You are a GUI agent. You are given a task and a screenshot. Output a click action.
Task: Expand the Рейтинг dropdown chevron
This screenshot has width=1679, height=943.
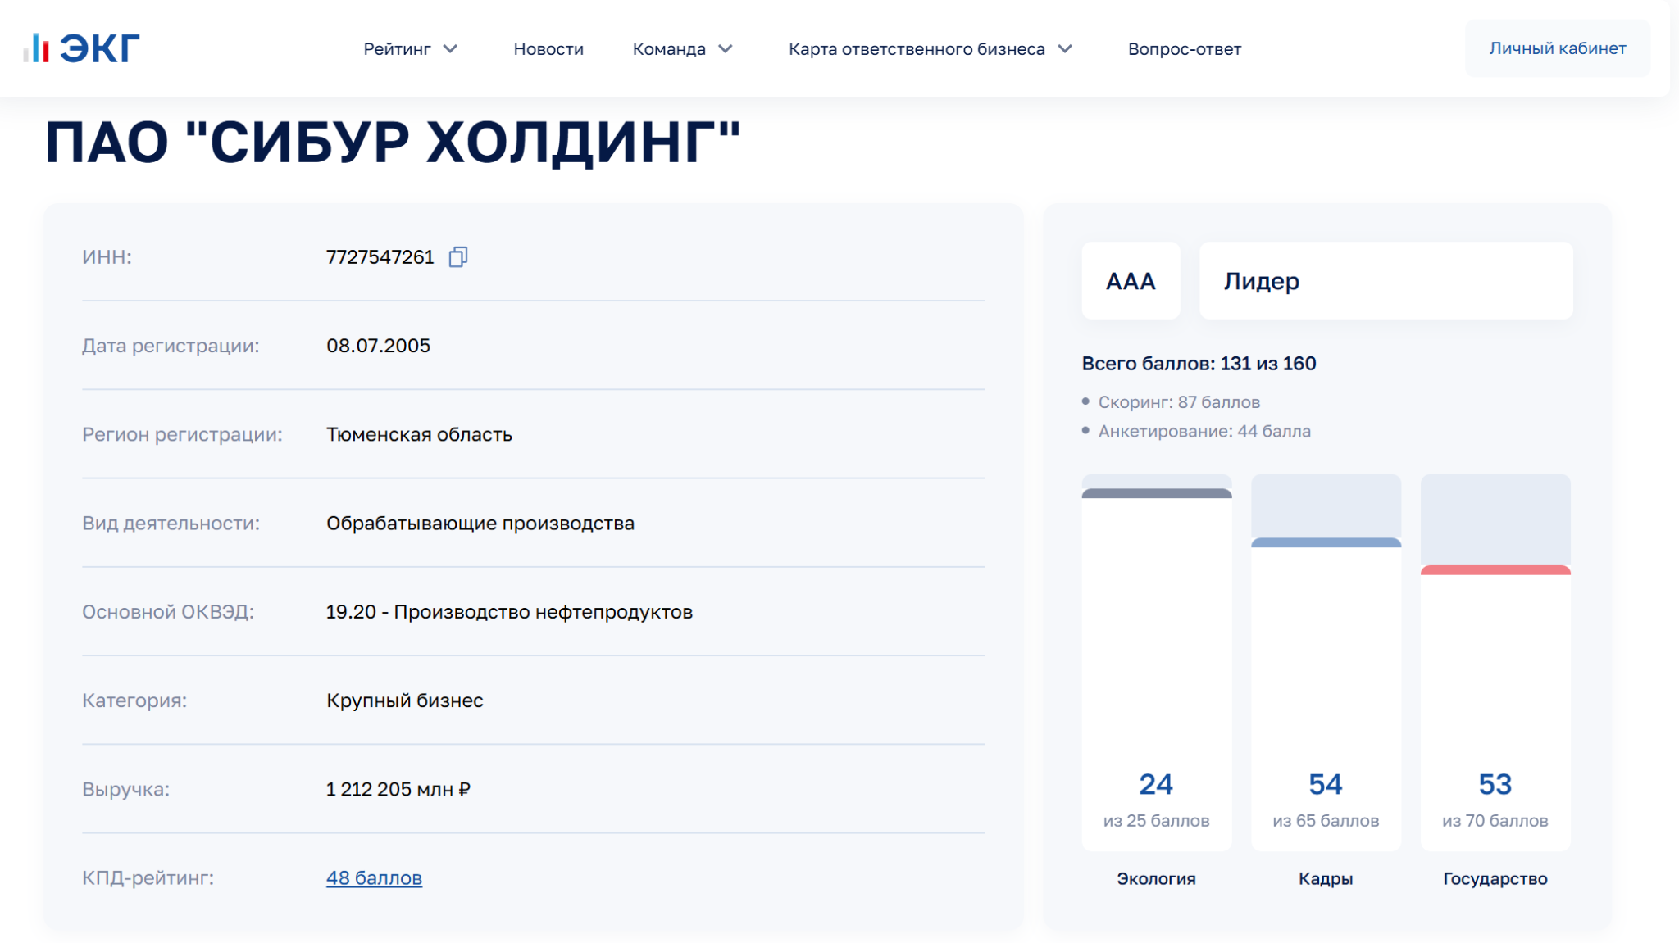pos(450,49)
